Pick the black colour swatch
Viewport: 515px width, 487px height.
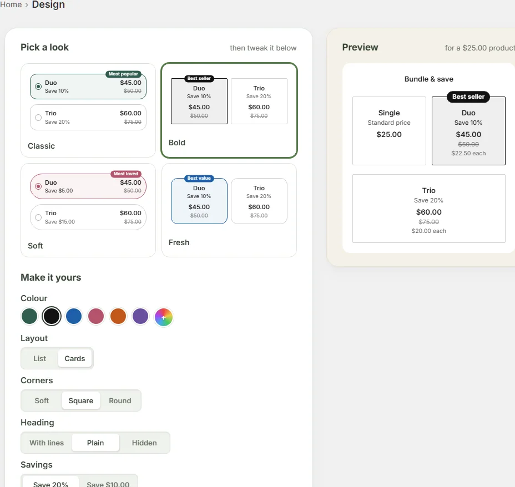tap(52, 316)
